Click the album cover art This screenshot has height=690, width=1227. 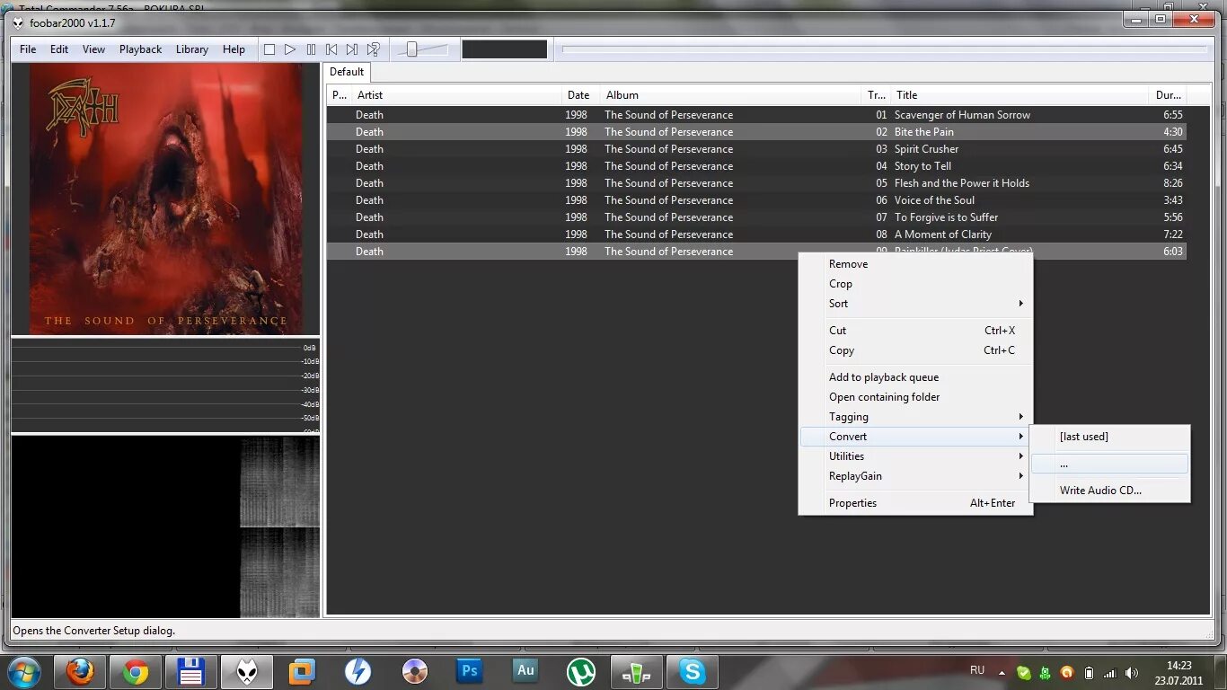point(165,199)
